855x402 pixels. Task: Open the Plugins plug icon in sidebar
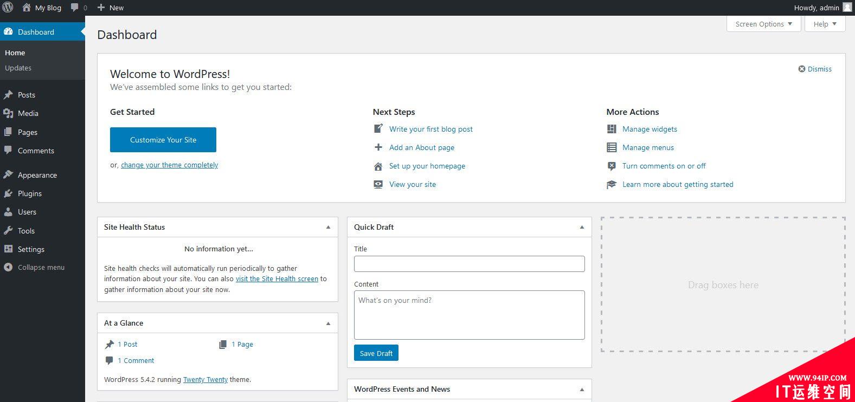coord(8,193)
